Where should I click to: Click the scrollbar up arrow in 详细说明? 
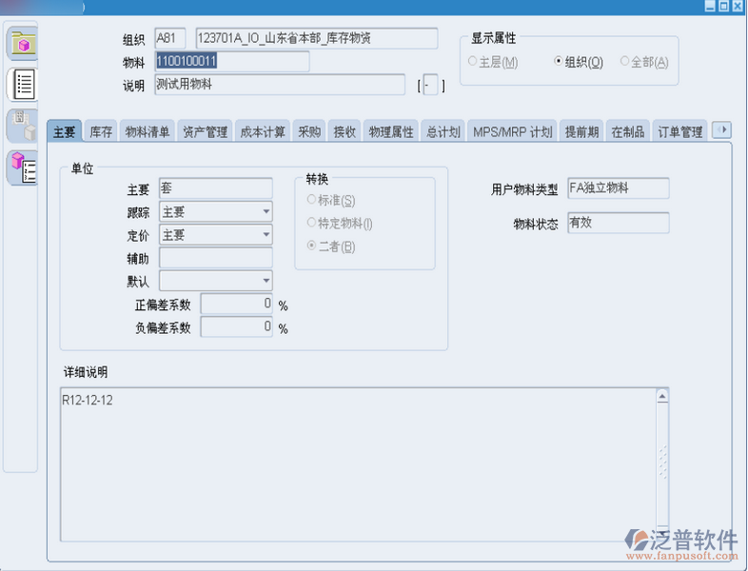tap(662, 395)
